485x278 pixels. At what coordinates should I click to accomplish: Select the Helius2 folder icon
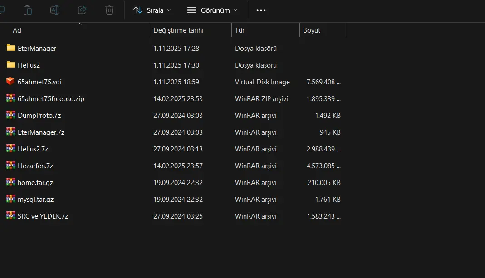(x=11, y=65)
